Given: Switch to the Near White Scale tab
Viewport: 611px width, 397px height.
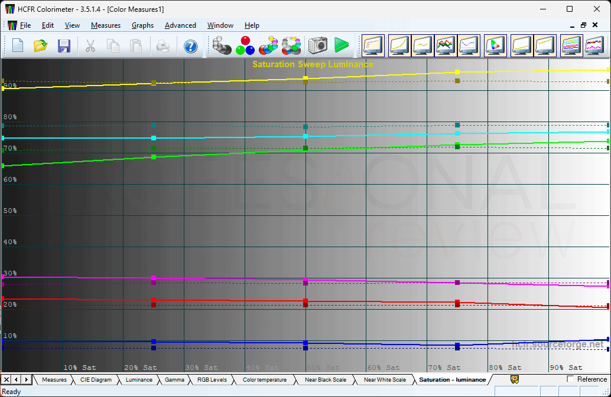Looking at the screenshot, I should pyautogui.click(x=385, y=379).
